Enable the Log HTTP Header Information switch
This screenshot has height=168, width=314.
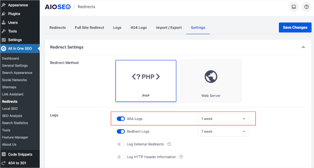coord(121,157)
